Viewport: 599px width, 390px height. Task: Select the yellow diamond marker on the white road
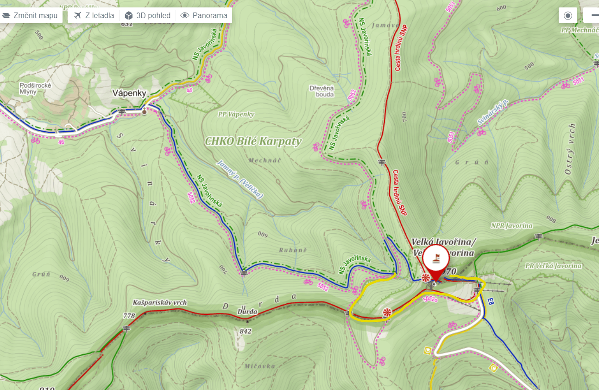494,369
